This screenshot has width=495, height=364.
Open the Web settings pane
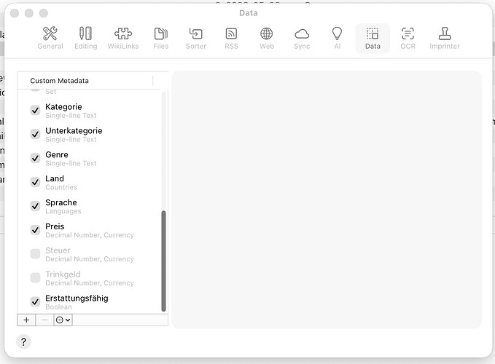click(x=266, y=38)
